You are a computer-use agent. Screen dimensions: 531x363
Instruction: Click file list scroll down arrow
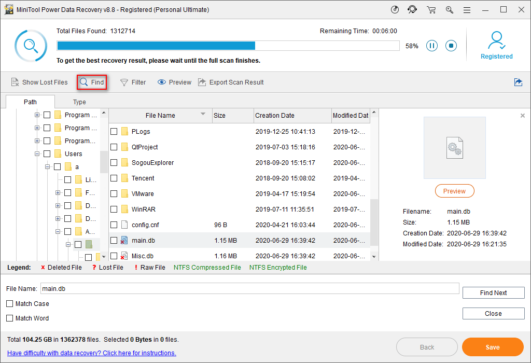[374, 257]
